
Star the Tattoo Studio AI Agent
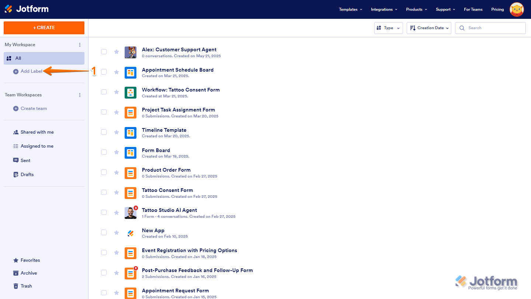[x=117, y=212]
